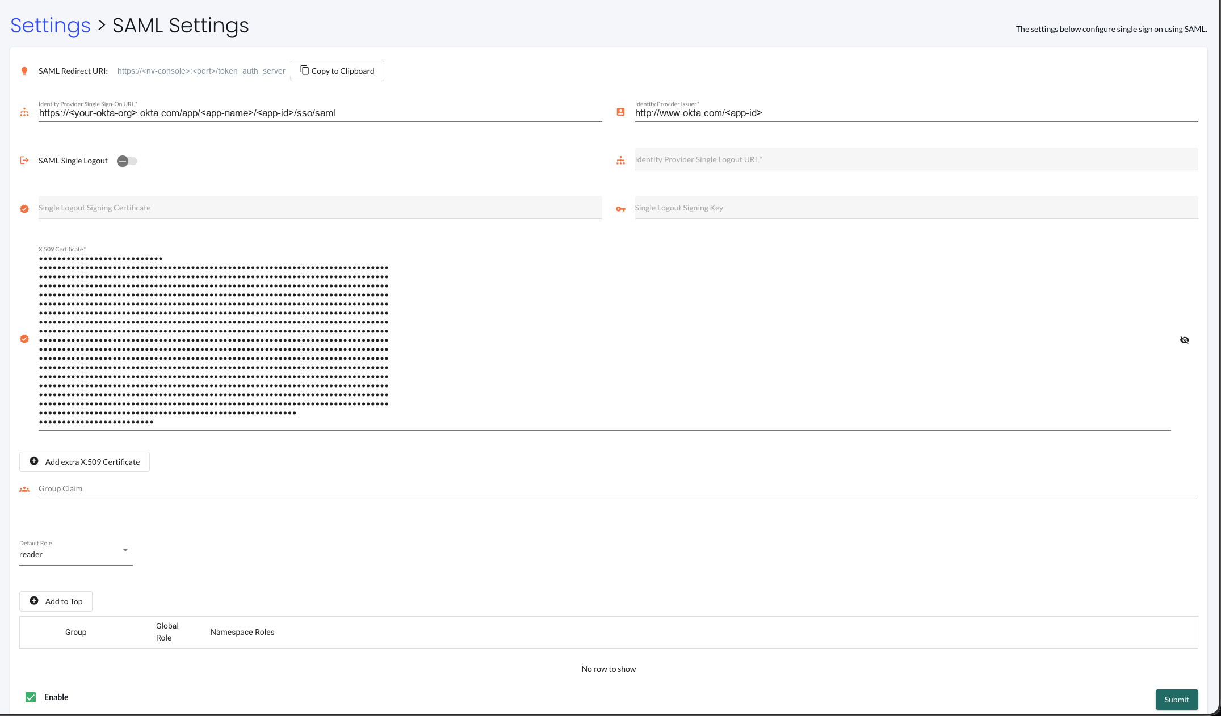Image resolution: width=1221 pixels, height=716 pixels.
Task: Click the lightbulb icon beside SAML Redirect URI
Action: [x=24, y=71]
